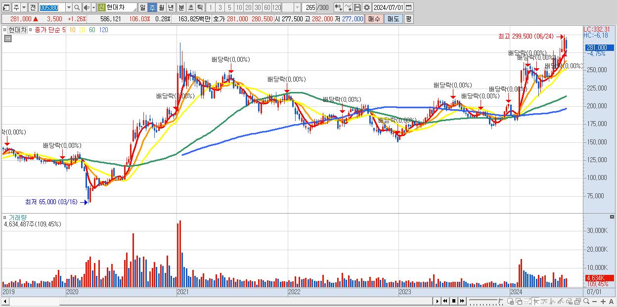The image size is (617, 307).
Task: Click the 종가 단순 5 moving average legend
Action: [50, 30]
